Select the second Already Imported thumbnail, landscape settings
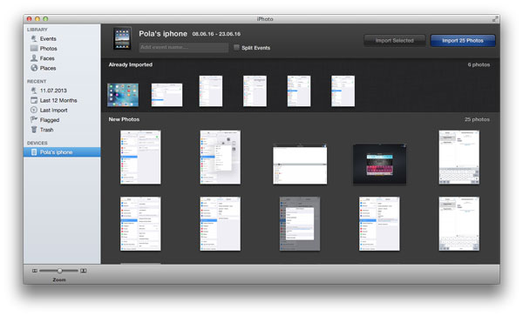523x316 pixels. pos(166,95)
